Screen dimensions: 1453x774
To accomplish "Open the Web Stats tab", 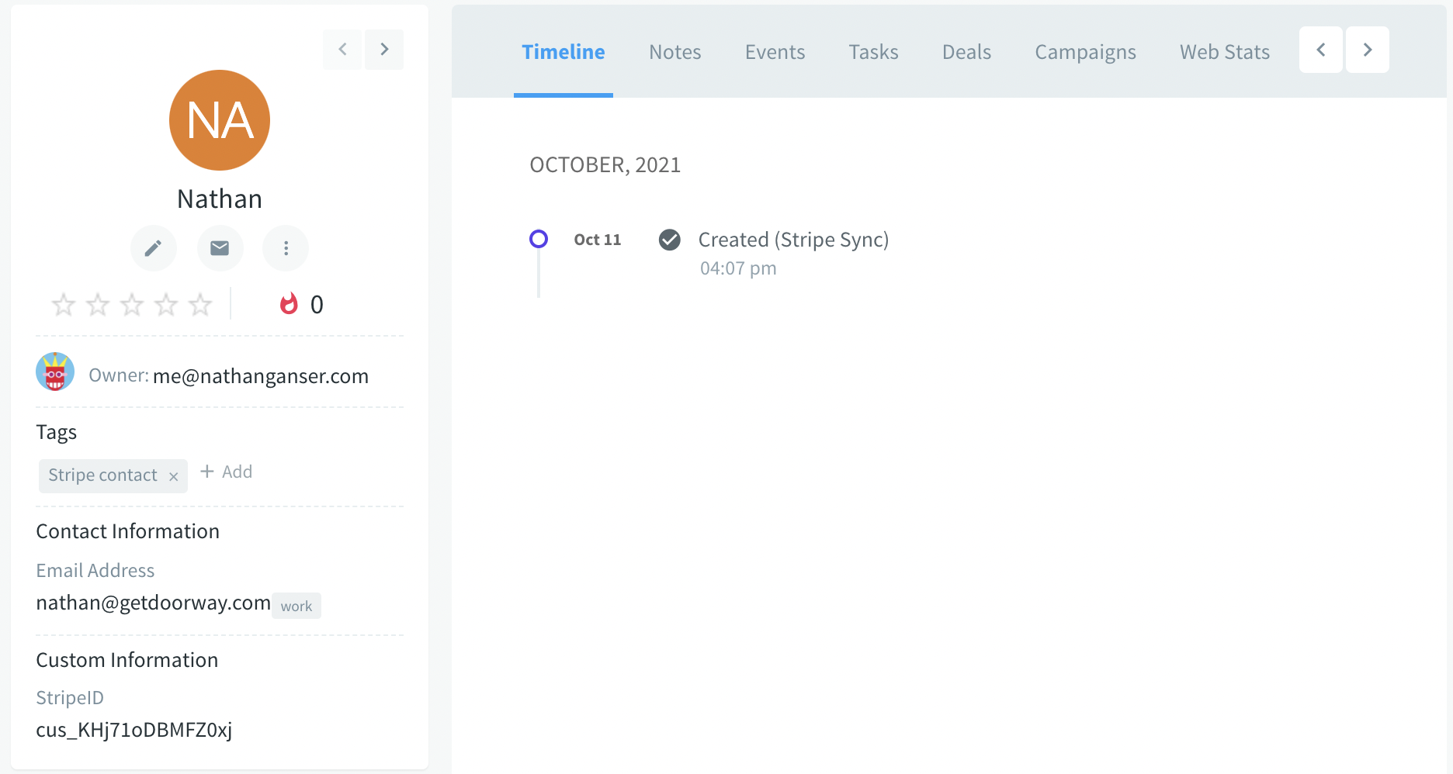I will point(1225,52).
